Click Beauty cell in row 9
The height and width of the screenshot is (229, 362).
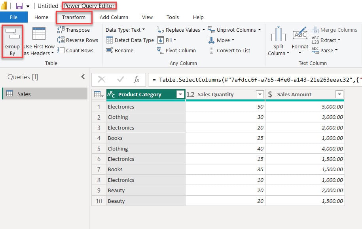146,190
